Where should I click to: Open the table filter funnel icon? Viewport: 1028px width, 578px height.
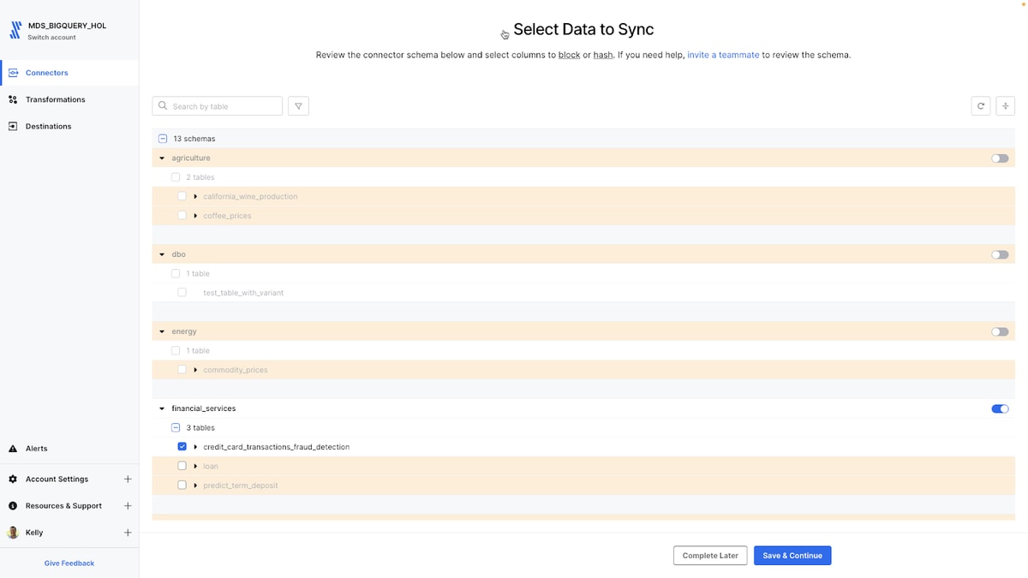298,106
